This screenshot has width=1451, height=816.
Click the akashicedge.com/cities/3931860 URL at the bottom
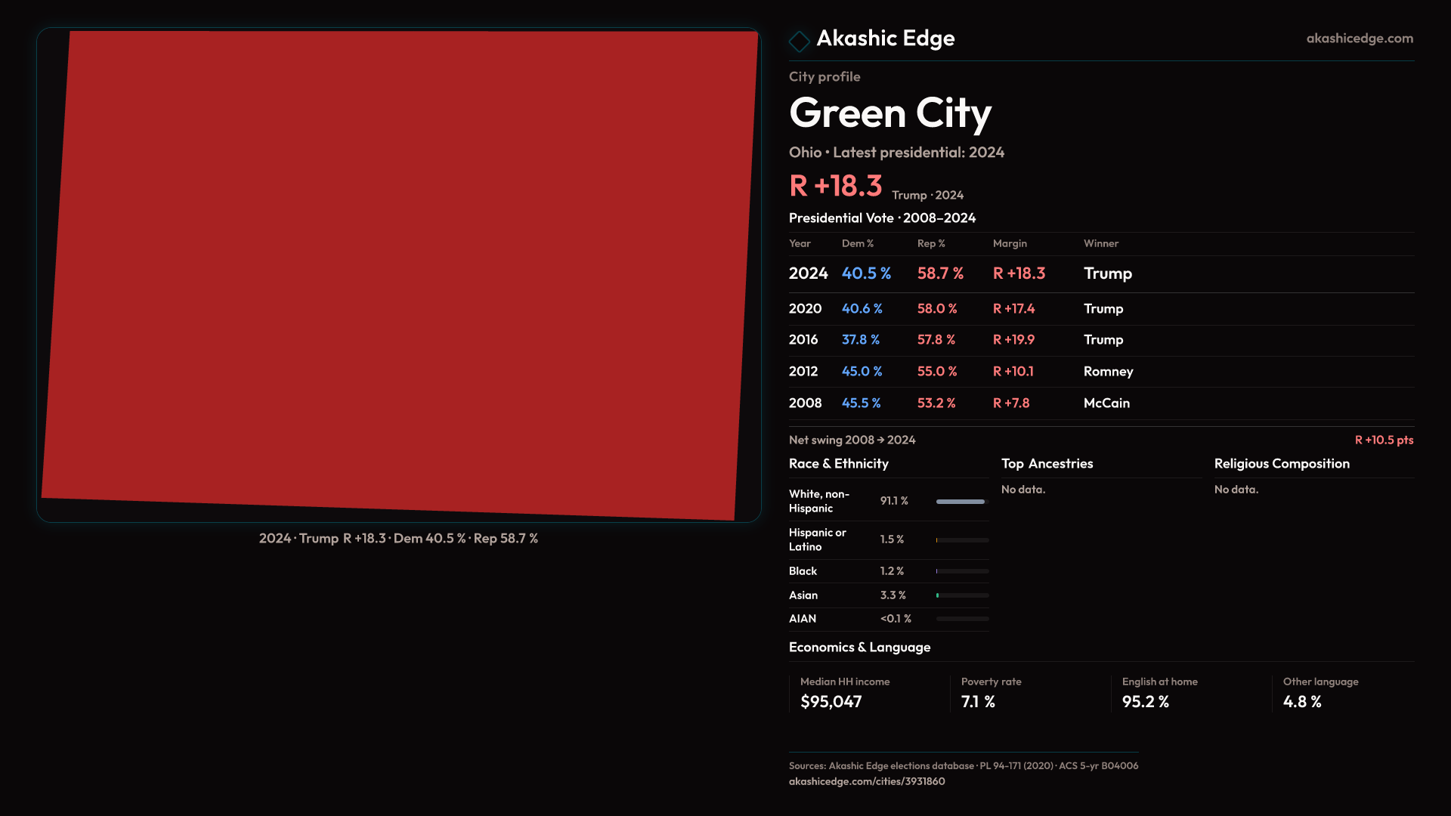pos(866,781)
